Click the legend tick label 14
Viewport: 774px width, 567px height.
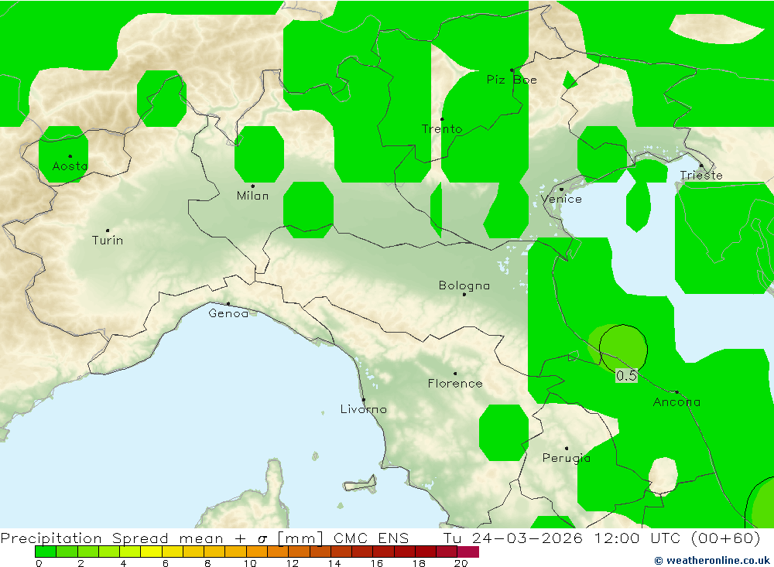coord(334,563)
